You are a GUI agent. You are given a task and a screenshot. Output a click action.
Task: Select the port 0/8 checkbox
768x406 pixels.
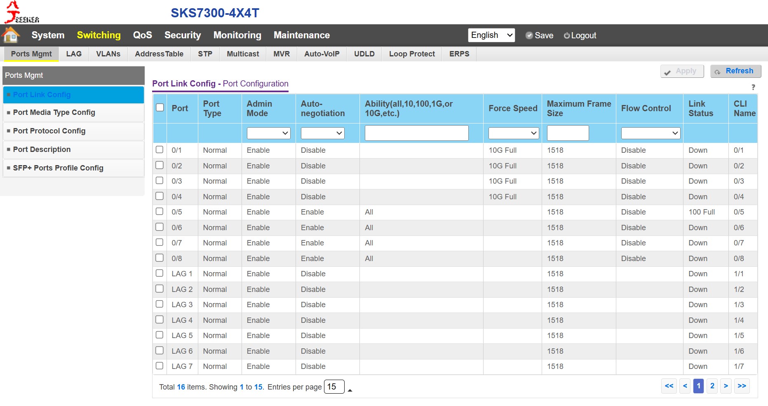pyautogui.click(x=160, y=258)
